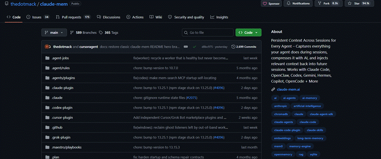The height and width of the screenshot is (159, 381).
Task: Open commit 'chore: bump version to 10.7.0'
Action: click(156, 68)
